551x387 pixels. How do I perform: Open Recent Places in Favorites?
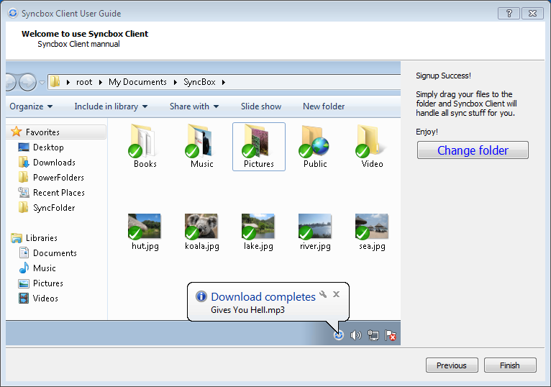(52, 193)
